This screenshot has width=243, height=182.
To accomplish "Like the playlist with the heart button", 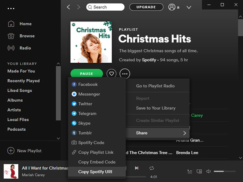I will coord(111,74).
